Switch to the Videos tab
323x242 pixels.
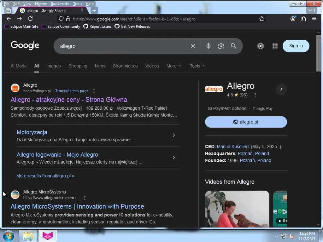click(x=152, y=66)
